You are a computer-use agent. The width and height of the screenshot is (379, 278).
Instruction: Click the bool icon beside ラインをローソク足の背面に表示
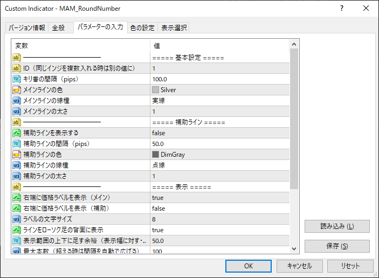click(x=17, y=230)
